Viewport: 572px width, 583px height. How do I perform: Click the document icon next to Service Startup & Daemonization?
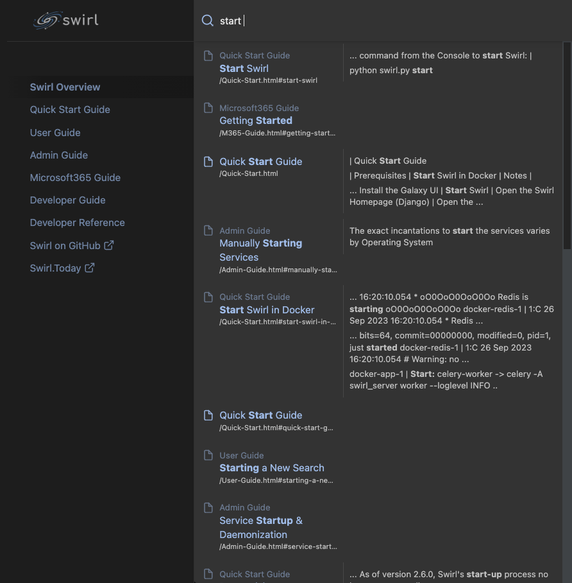[208, 507]
